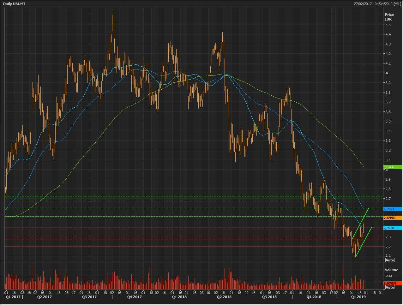
Task: Click Q1 2018 on the time axis
Action: click(179, 297)
